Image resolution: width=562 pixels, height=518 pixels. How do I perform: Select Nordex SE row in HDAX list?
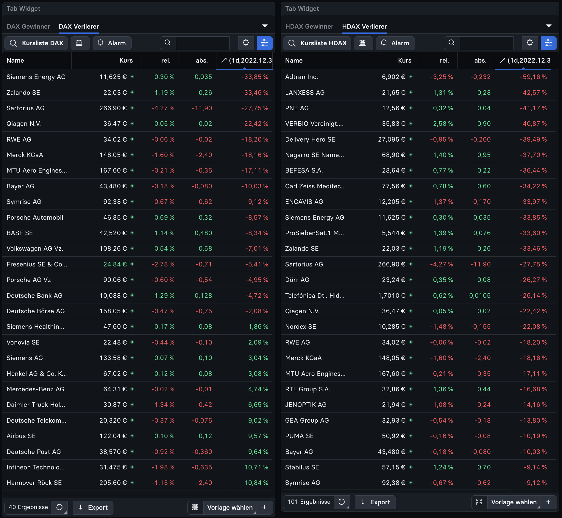(418, 327)
